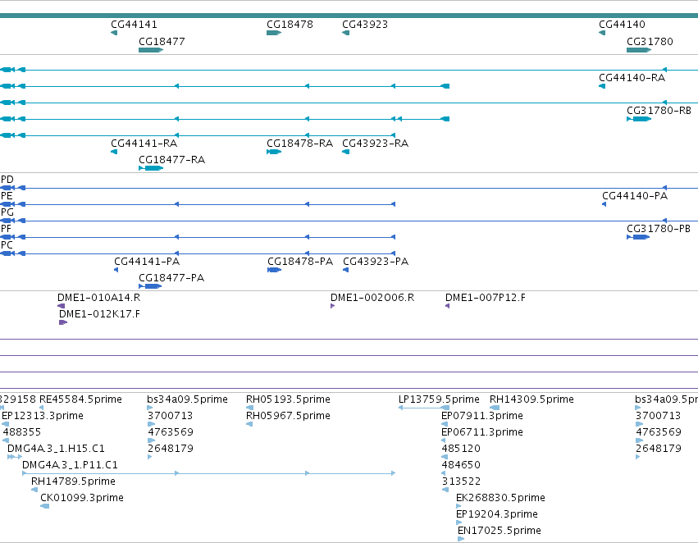Image resolution: width=698 pixels, height=543 pixels.
Task: Click the CG44140-RA transcript label
Action: 632,77
